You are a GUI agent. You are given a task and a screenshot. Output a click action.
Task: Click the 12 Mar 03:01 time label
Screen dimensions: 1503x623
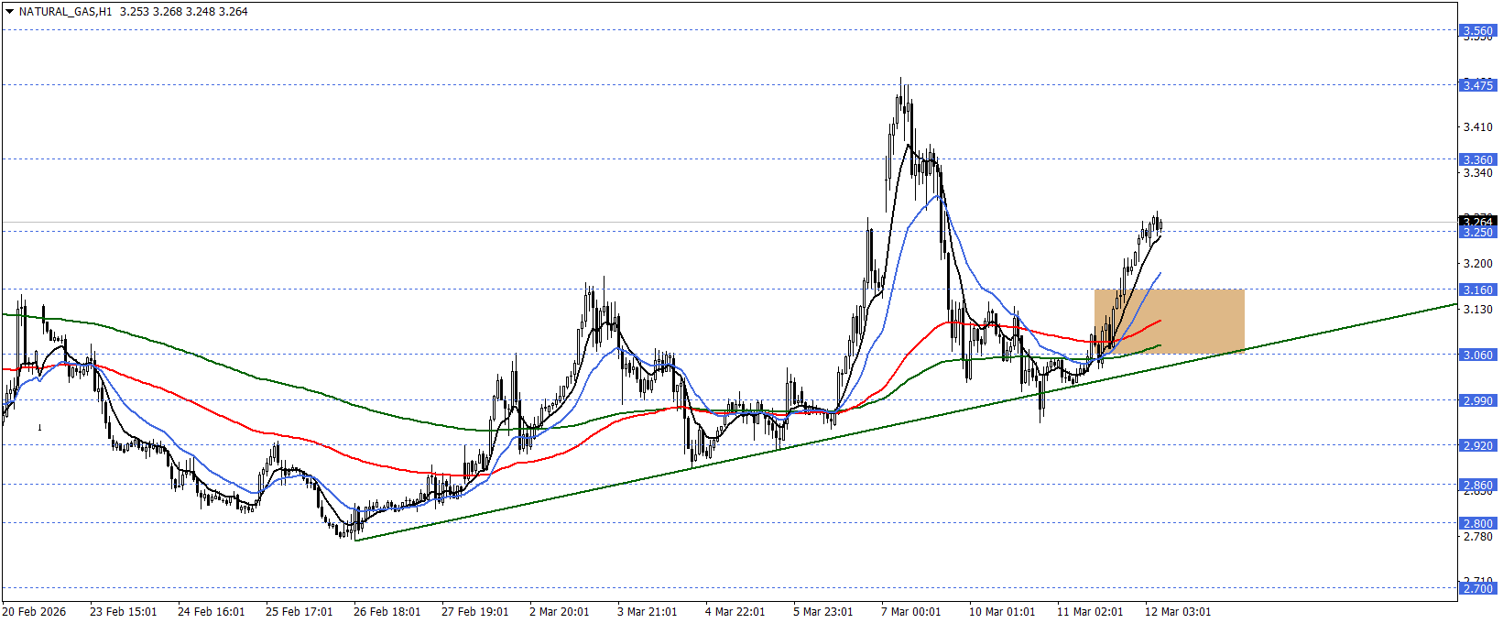1179,612
